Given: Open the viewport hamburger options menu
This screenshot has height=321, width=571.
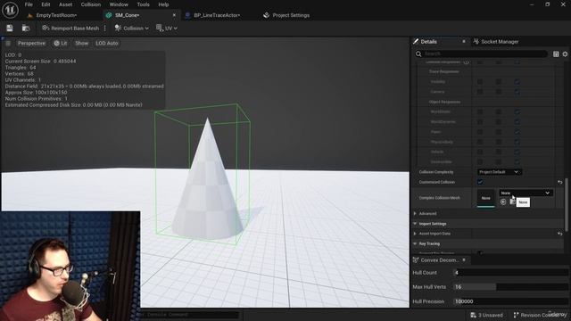Looking at the screenshot, I should tap(8, 43).
